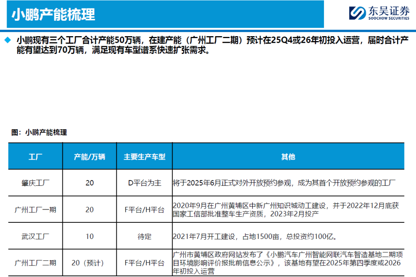
Task: Click the blue diamond bullet marker
Action: (7, 40)
